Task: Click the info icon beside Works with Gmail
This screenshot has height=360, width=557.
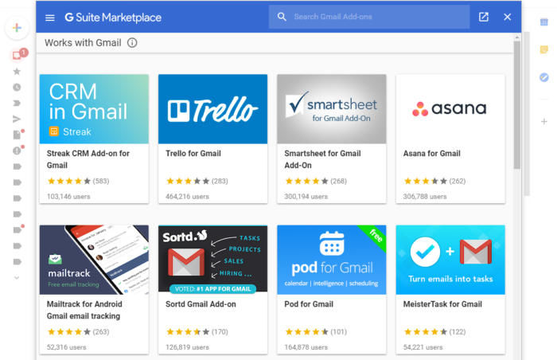Action: coord(132,43)
